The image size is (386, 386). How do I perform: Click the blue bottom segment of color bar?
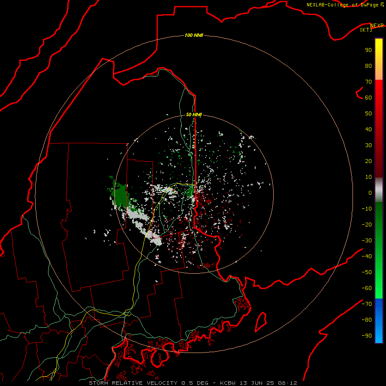379,321
